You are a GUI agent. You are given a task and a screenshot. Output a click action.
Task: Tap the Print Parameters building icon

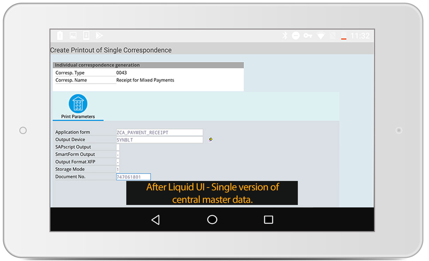78,103
